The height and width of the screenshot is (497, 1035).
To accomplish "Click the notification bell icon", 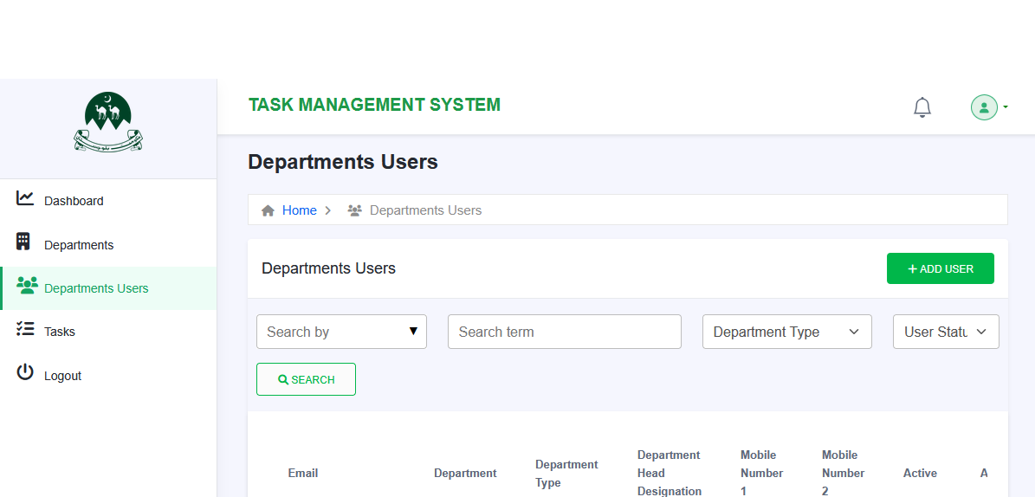I will [x=922, y=107].
